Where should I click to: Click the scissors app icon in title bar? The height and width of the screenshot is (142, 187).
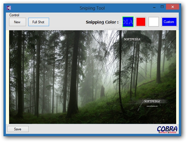point(8,8)
